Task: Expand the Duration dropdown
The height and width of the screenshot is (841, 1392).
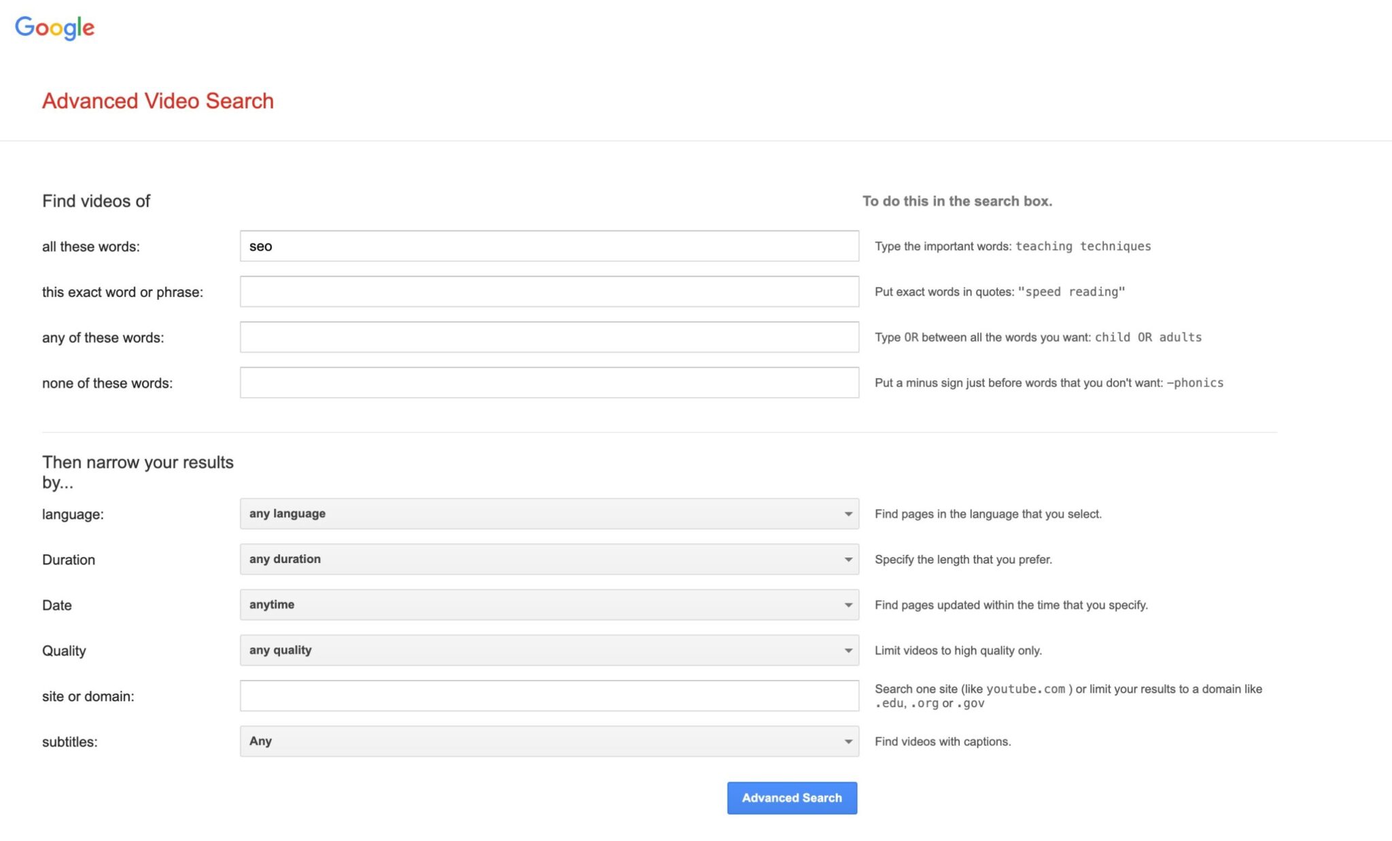Action: pos(548,560)
